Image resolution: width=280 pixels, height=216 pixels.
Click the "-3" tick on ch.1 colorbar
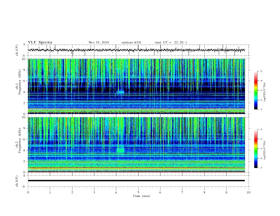point(261,71)
